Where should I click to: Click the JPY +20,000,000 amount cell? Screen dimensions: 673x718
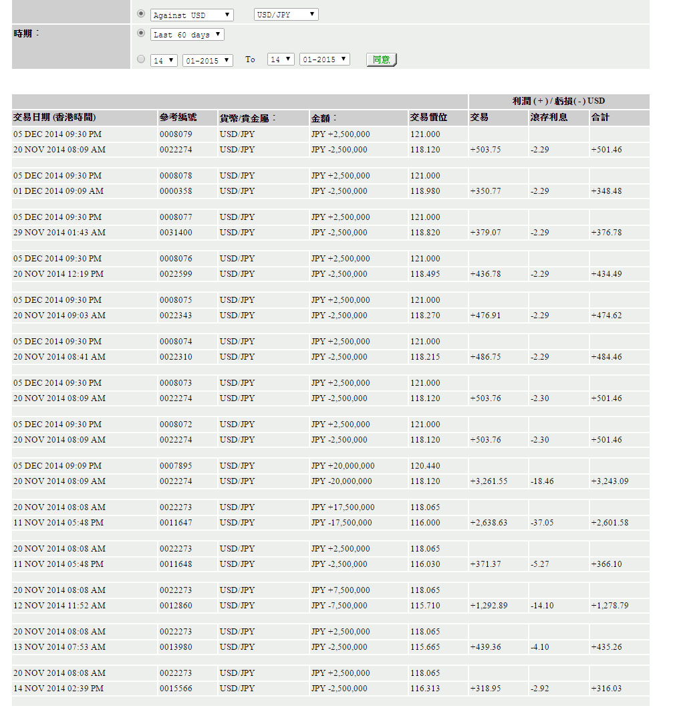pyautogui.click(x=343, y=466)
